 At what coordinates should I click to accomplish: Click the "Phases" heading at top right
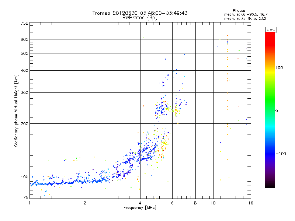click(x=239, y=11)
